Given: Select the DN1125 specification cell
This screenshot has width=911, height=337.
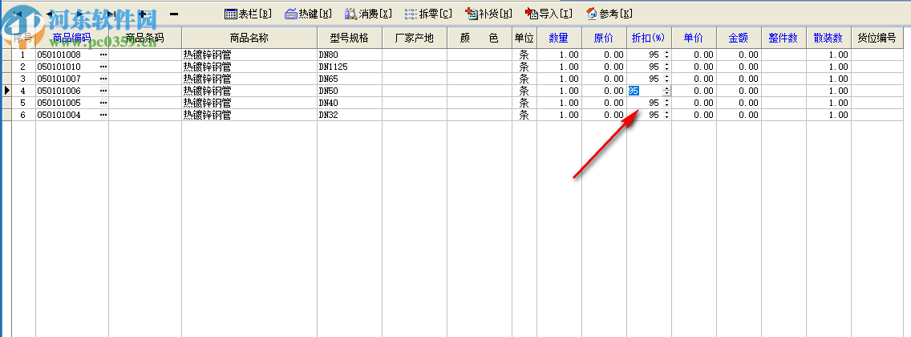Looking at the screenshot, I should coord(349,67).
